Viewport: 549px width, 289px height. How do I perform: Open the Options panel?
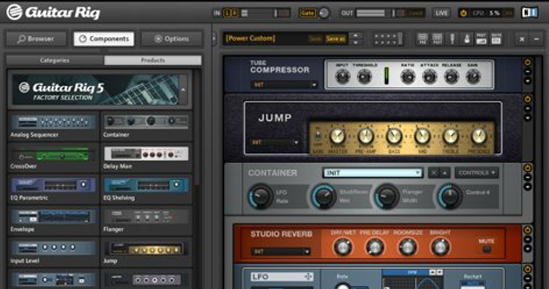[171, 38]
